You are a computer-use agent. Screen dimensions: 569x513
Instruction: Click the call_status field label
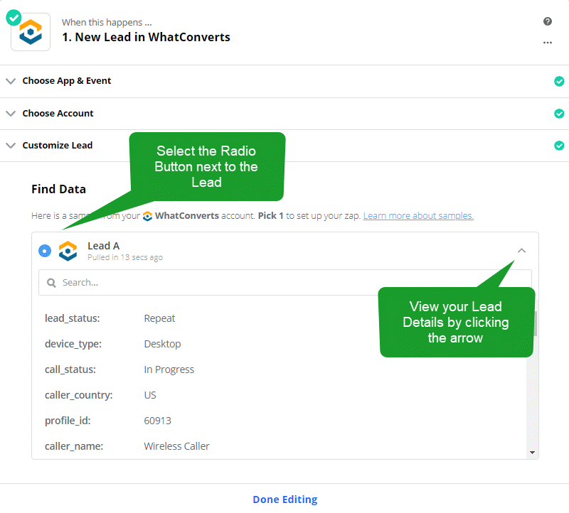coord(70,369)
